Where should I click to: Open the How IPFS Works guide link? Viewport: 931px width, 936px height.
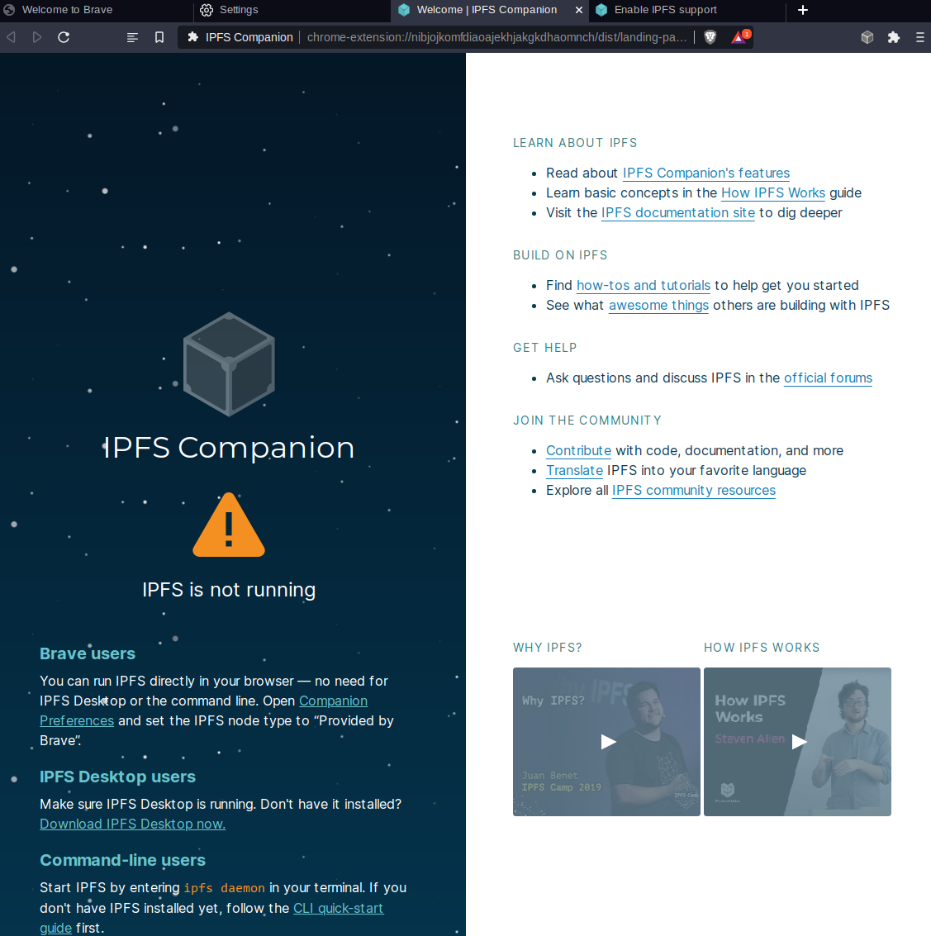773,192
